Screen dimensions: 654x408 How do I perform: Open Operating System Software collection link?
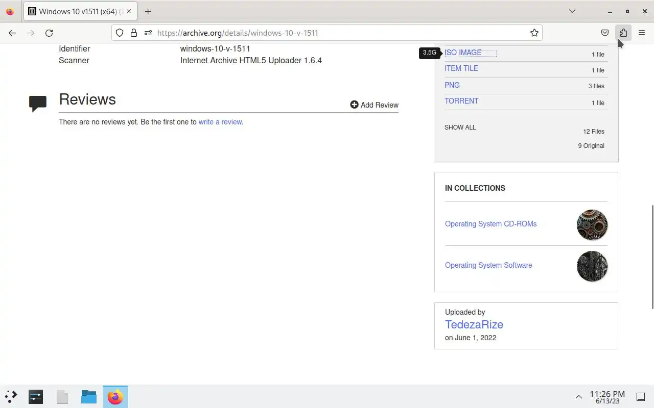pyautogui.click(x=488, y=265)
